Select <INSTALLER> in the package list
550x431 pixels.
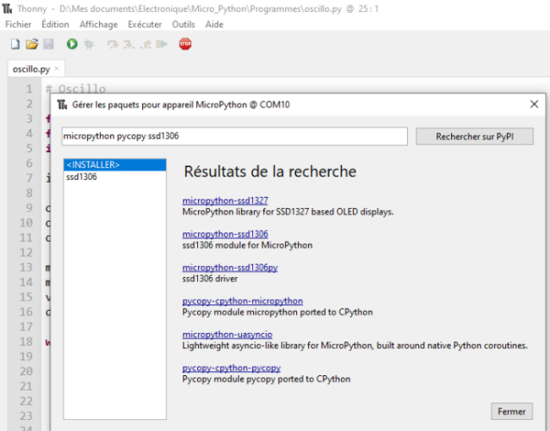(115, 165)
